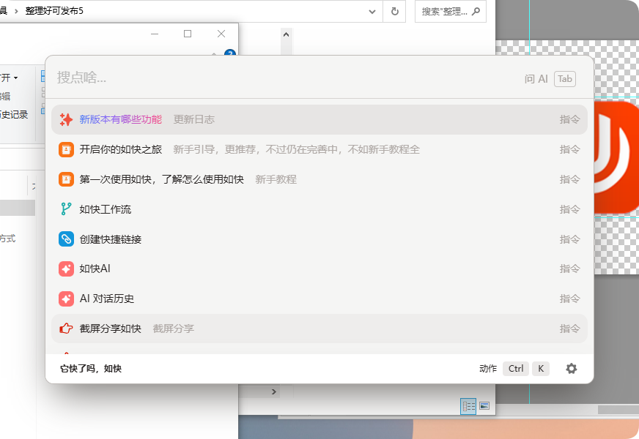
Task: Close the back dialog window
Action: click(221, 34)
